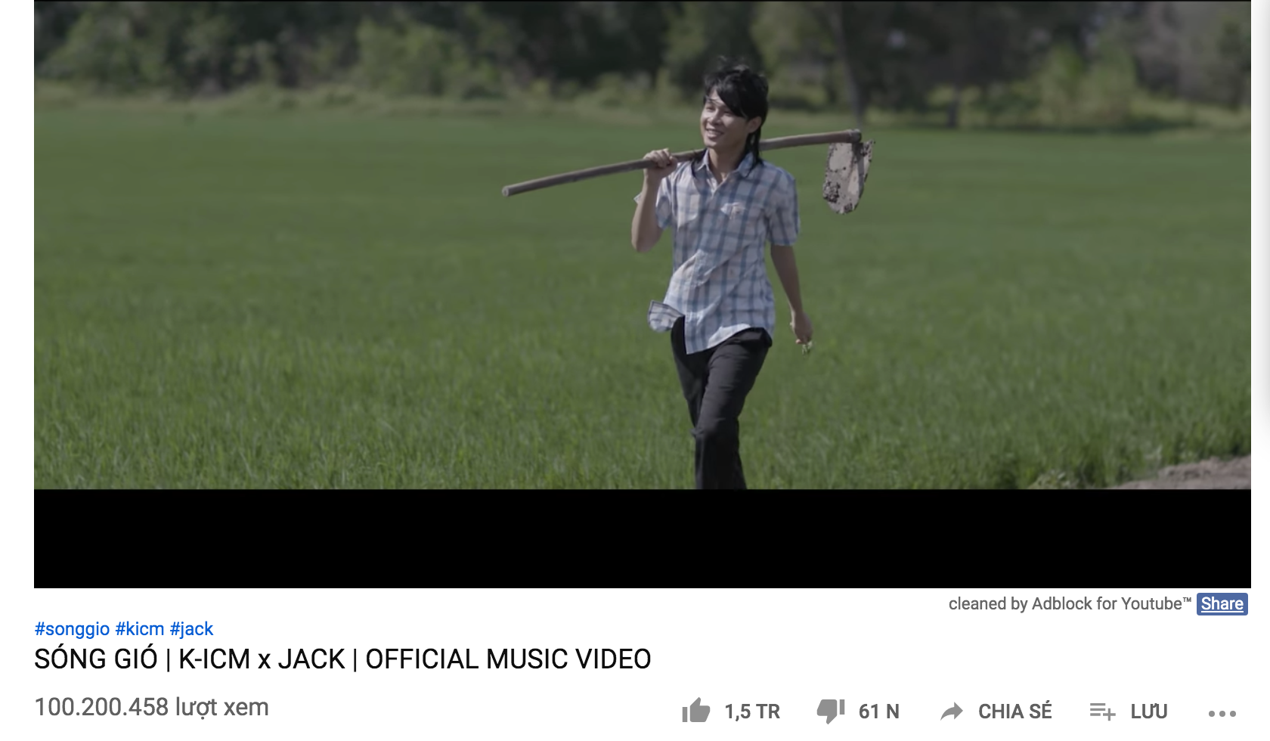The image size is (1270, 741).
Task: Open the #kicm hashtag link
Action: [140, 628]
